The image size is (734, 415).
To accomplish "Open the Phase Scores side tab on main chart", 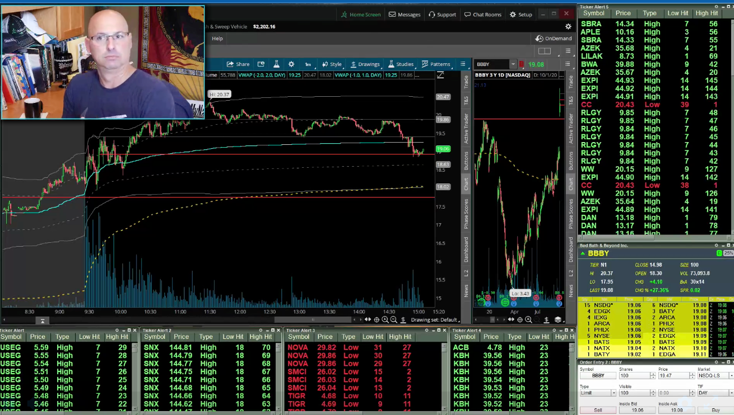I will 466,214.
